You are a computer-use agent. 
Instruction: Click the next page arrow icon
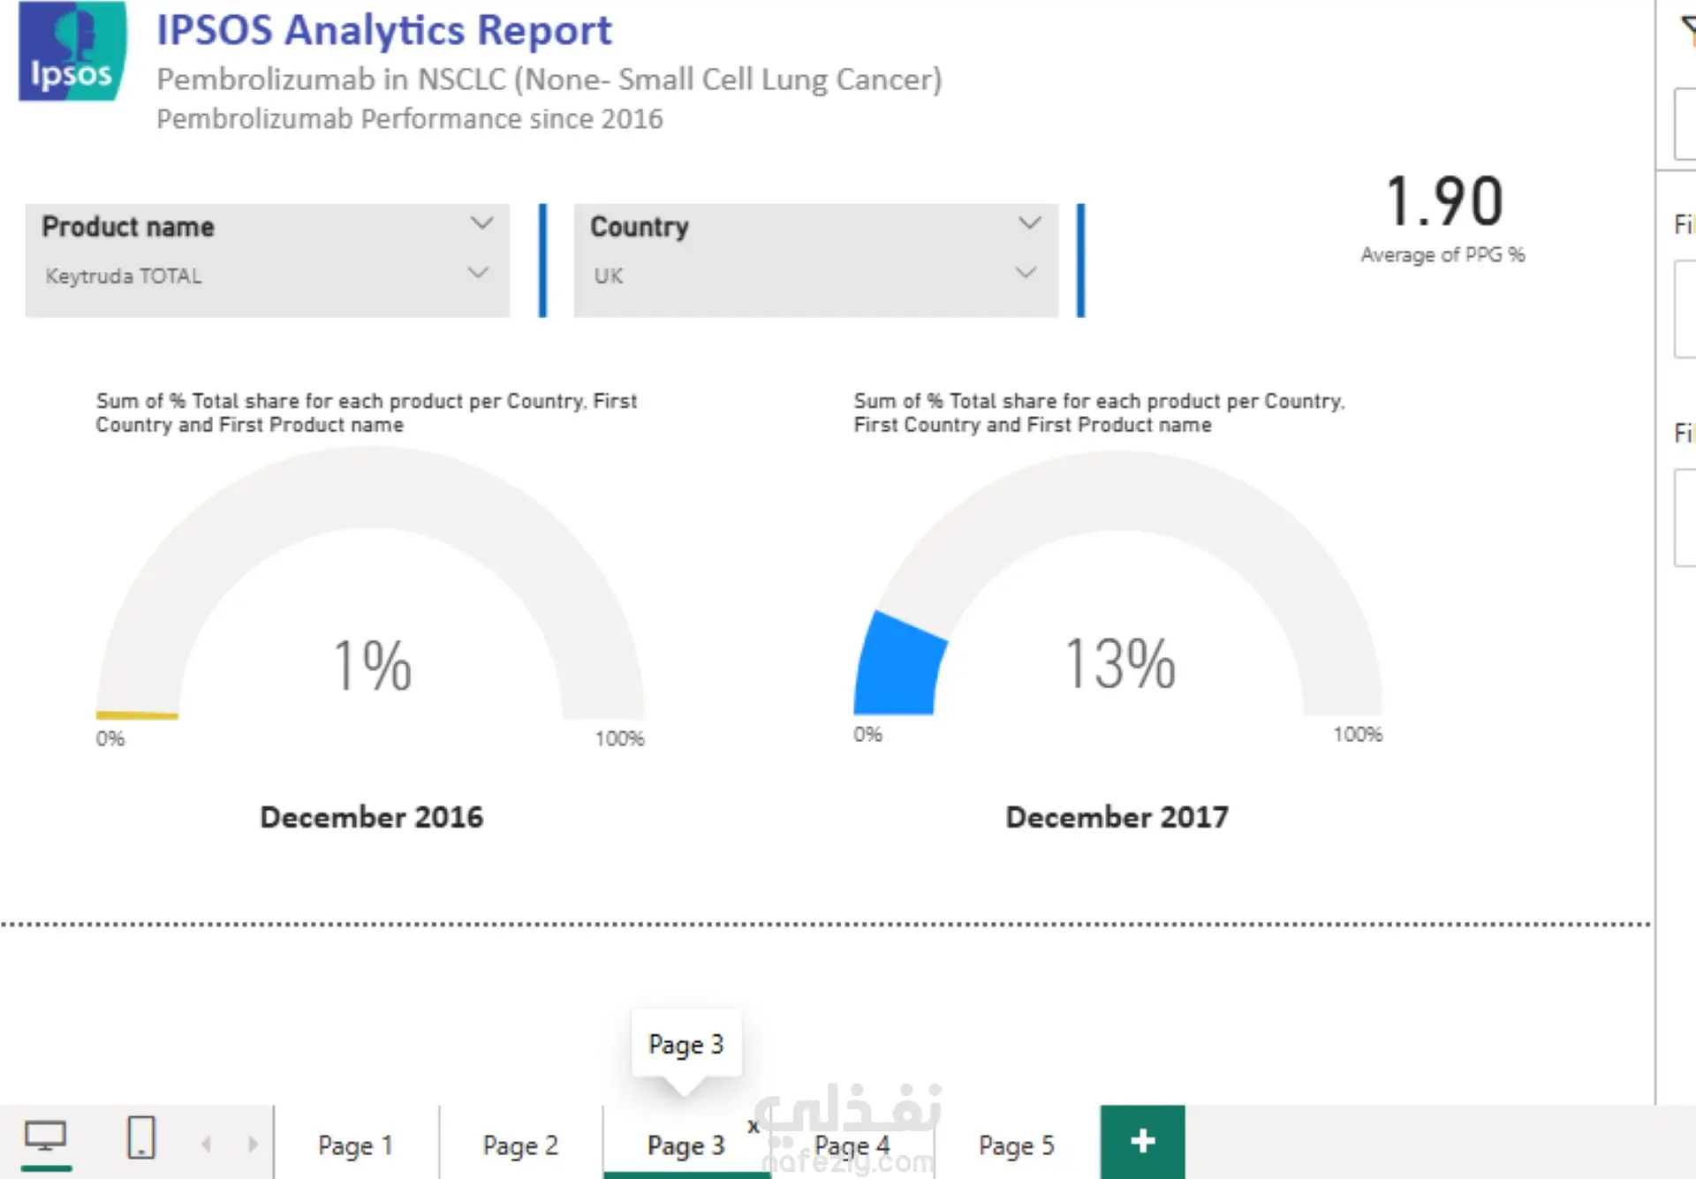(253, 1145)
